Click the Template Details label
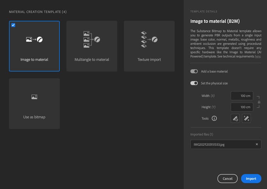267x189 pixels. pyautogui.click(x=204, y=11)
